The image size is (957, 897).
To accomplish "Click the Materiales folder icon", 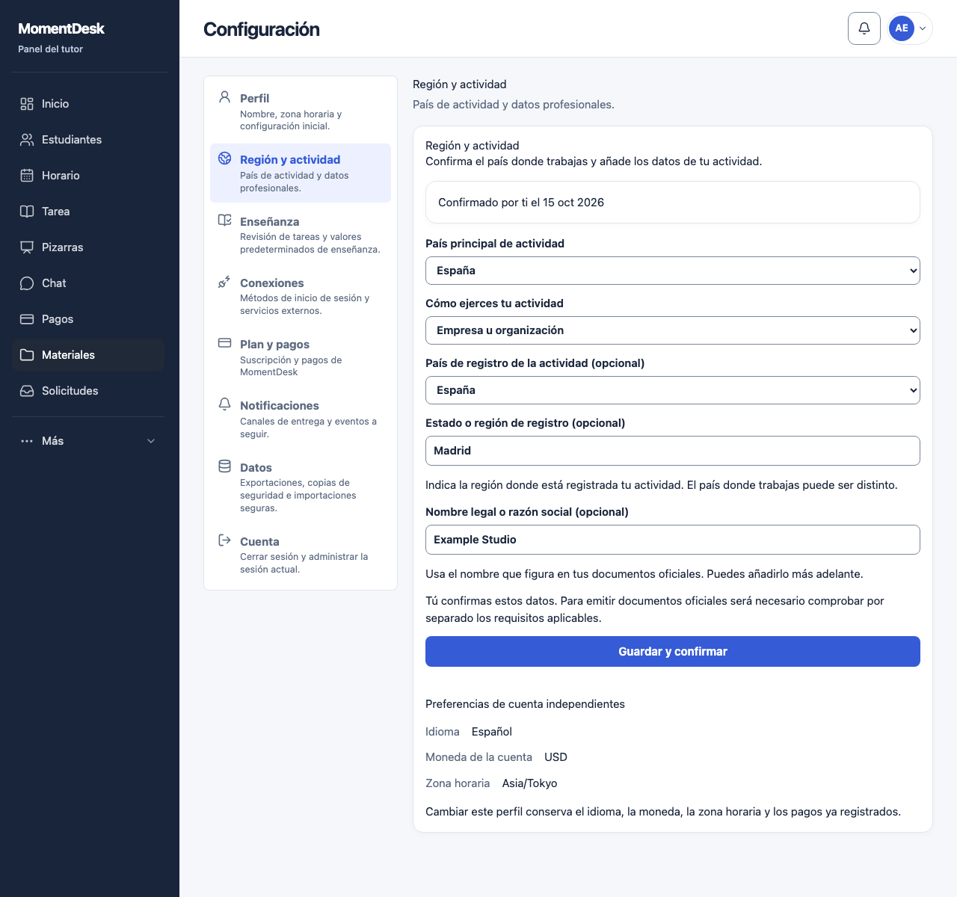I will pyautogui.click(x=27, y=355).
